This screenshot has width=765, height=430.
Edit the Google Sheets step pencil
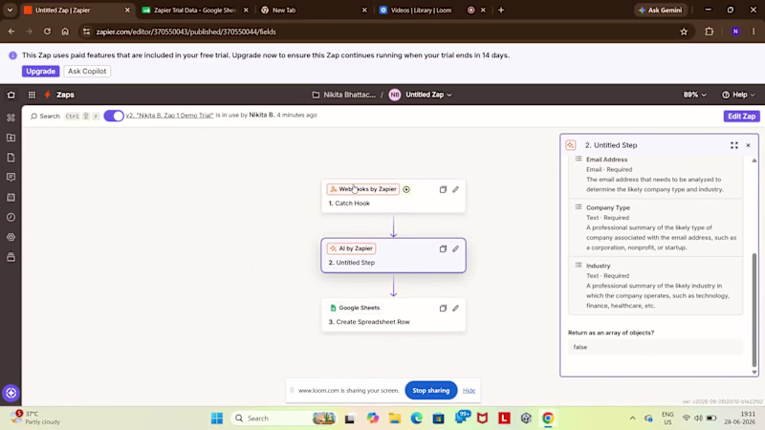pos(456,308)
